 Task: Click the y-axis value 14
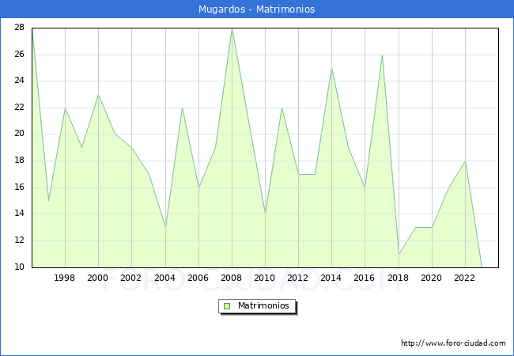[x=19, y=214]
